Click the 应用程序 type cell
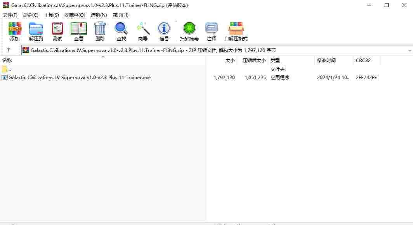Image resolution: width=413 pixels, height=225 pixels. [280, 77]
